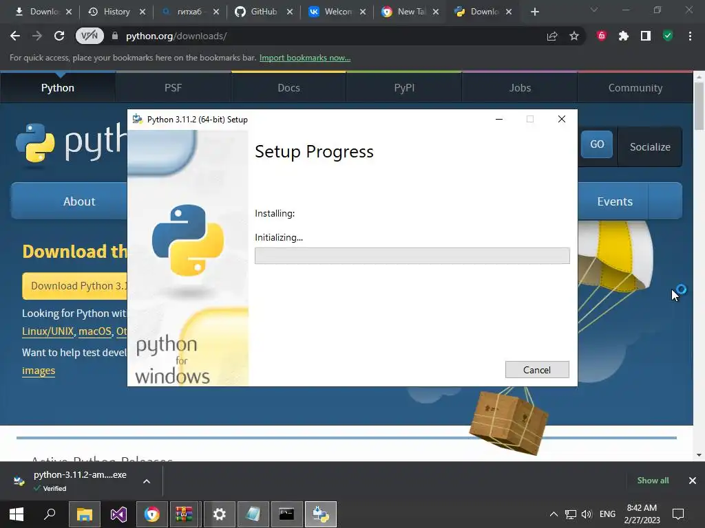Open File Explorer from taskbar
Image resolution: width=705 pixels, height=528 pixels.
pyautogui.click(x=84, y=514)
